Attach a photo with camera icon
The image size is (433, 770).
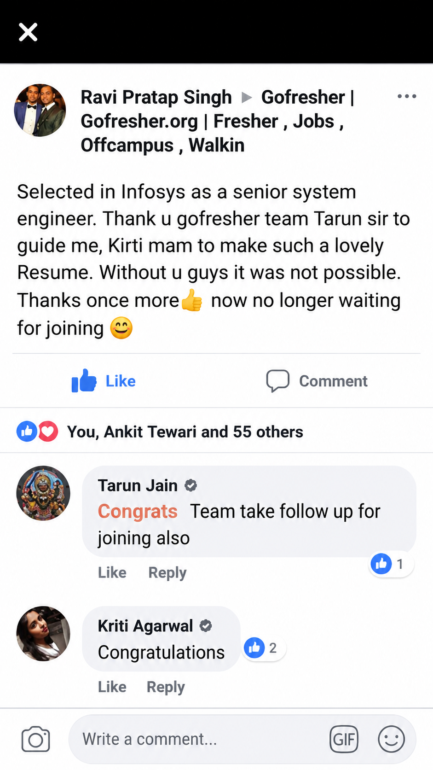pyautogui.click(x=35, y=739)
